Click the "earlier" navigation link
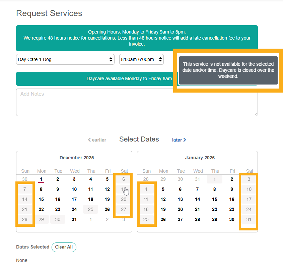This screenshot has height=271, width=283. point(98,140)
